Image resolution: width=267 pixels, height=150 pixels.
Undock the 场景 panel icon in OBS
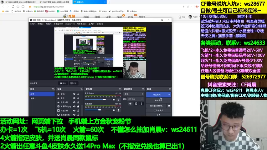point(53,89)
